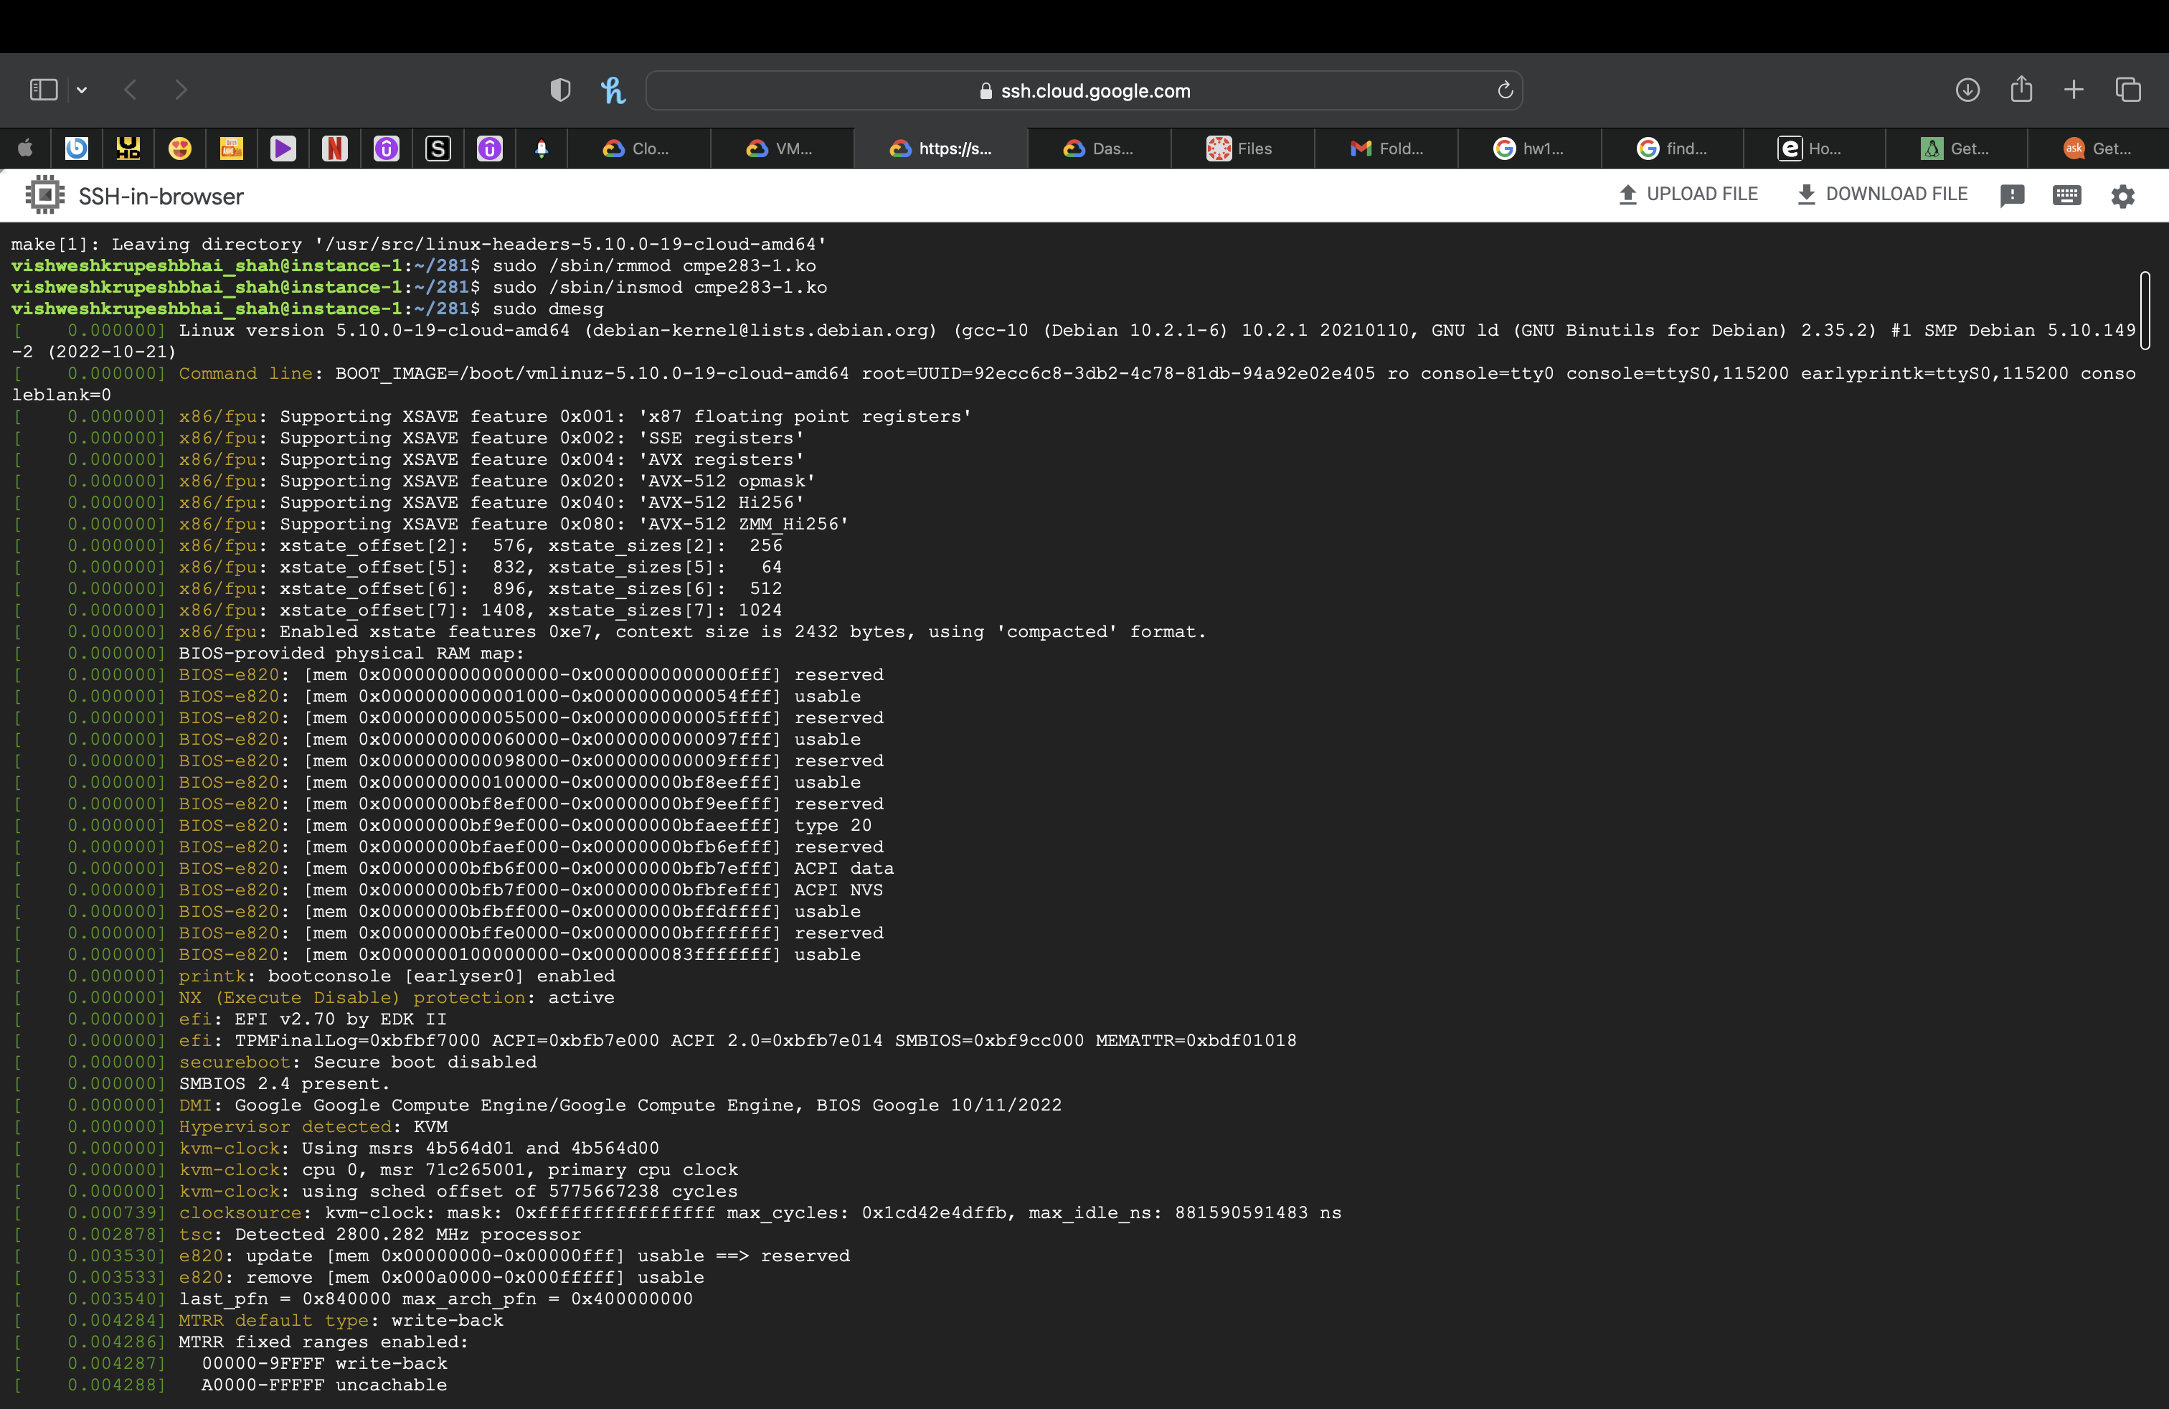Switch to the VM... tab

point(782,149)
